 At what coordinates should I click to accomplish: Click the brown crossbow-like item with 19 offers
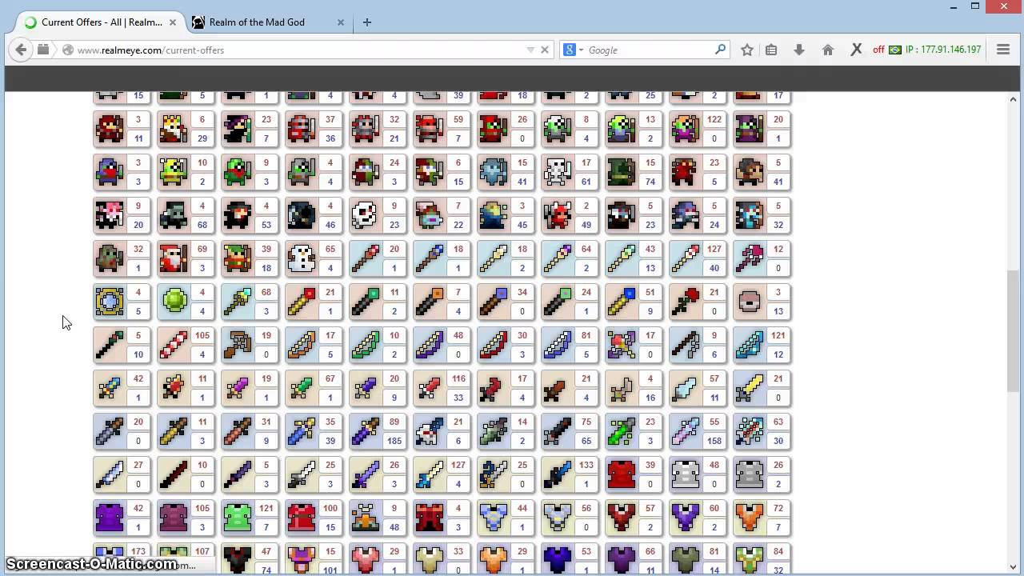[x=238, y=345]
